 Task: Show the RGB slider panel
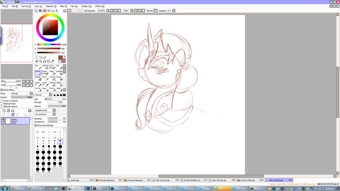(x=41, y=11)
